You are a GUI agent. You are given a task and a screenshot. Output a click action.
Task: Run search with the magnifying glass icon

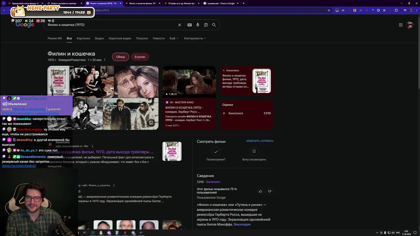(x=214, y=25)
